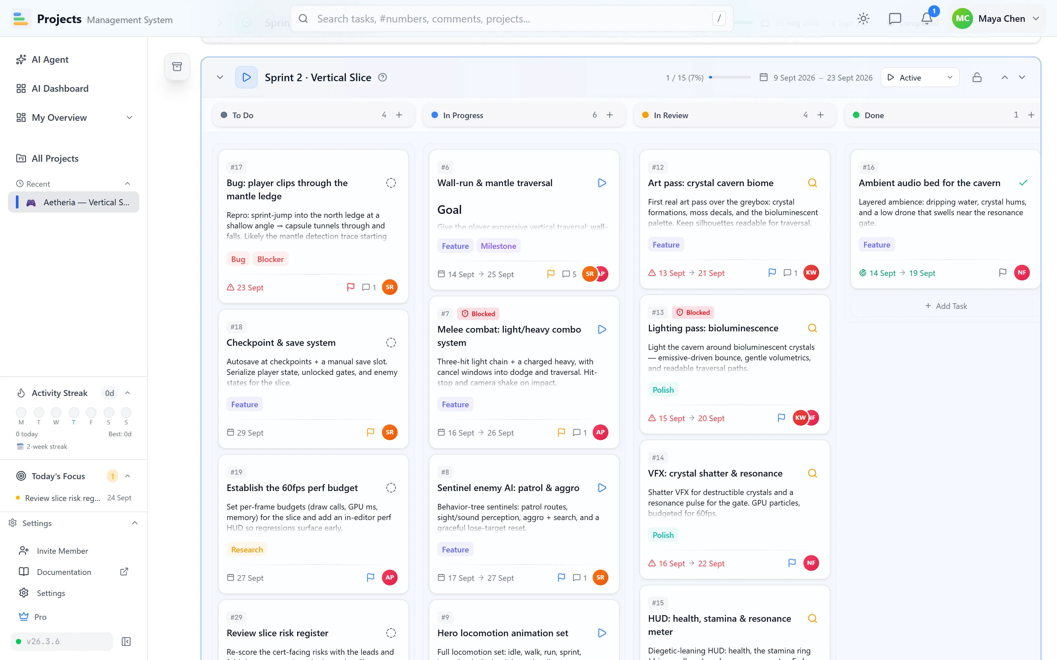Open Melee combat combo system card

coord(524,372)
